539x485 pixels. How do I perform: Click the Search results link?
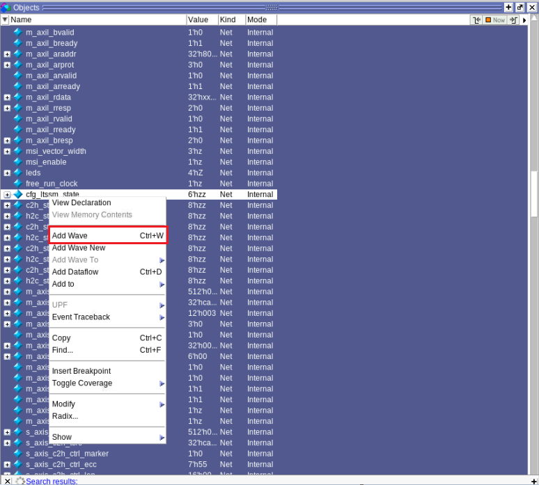click(52, 481)
